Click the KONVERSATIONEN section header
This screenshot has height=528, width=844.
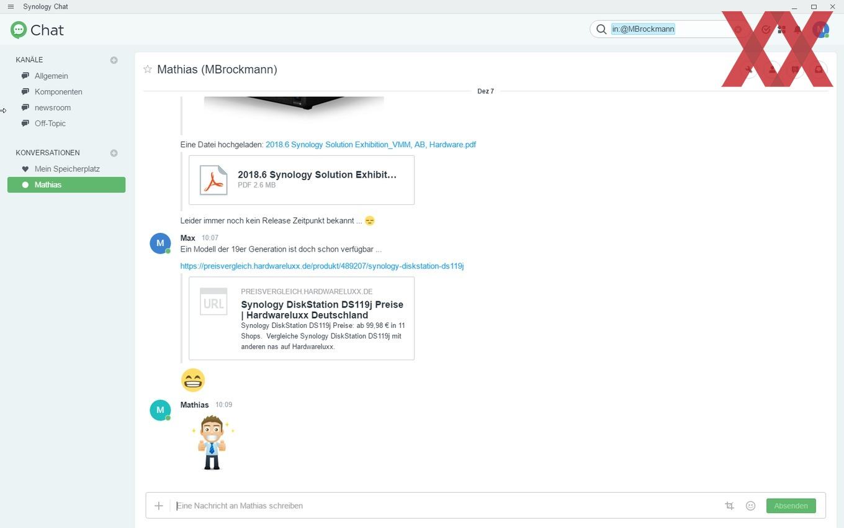click(48, 153)
